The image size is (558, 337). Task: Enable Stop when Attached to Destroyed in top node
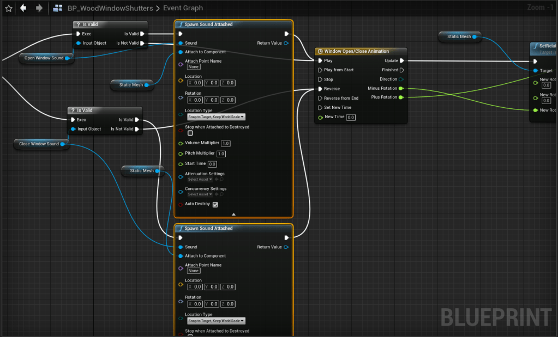tap(190, 133)
